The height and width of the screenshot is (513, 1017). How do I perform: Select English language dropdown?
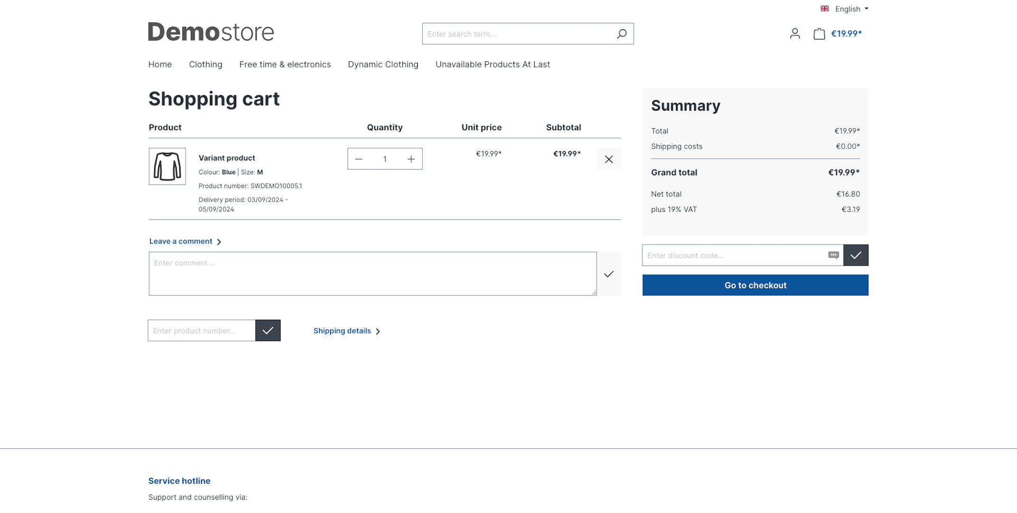844,9
